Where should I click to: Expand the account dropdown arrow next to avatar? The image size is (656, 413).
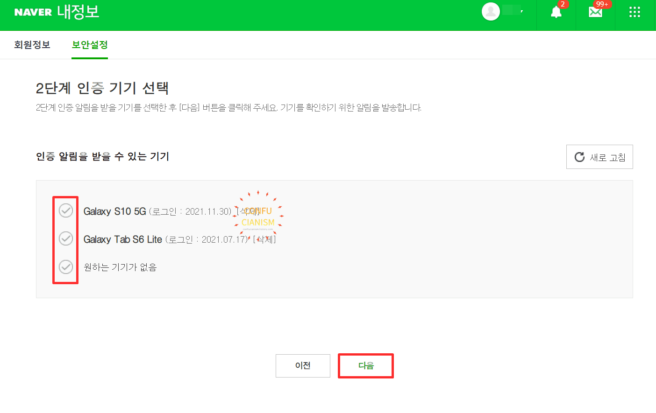click(521, 11)
